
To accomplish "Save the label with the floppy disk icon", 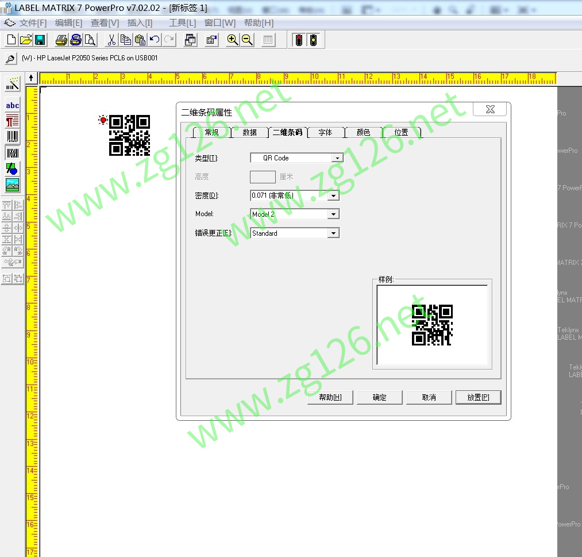I will pos(40,40).
